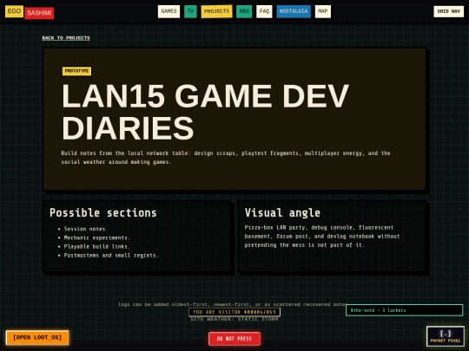Viewport: 469px width, 351px height.
Task: Select the PROJECTS nav item
Action: 216,11
